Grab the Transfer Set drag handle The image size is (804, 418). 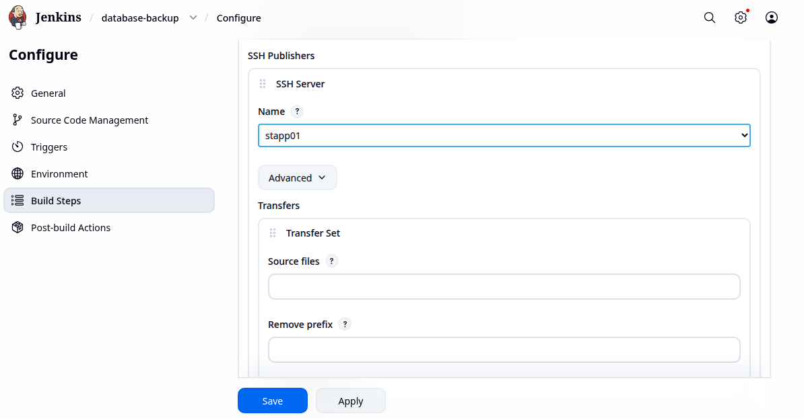pos(273,233)
